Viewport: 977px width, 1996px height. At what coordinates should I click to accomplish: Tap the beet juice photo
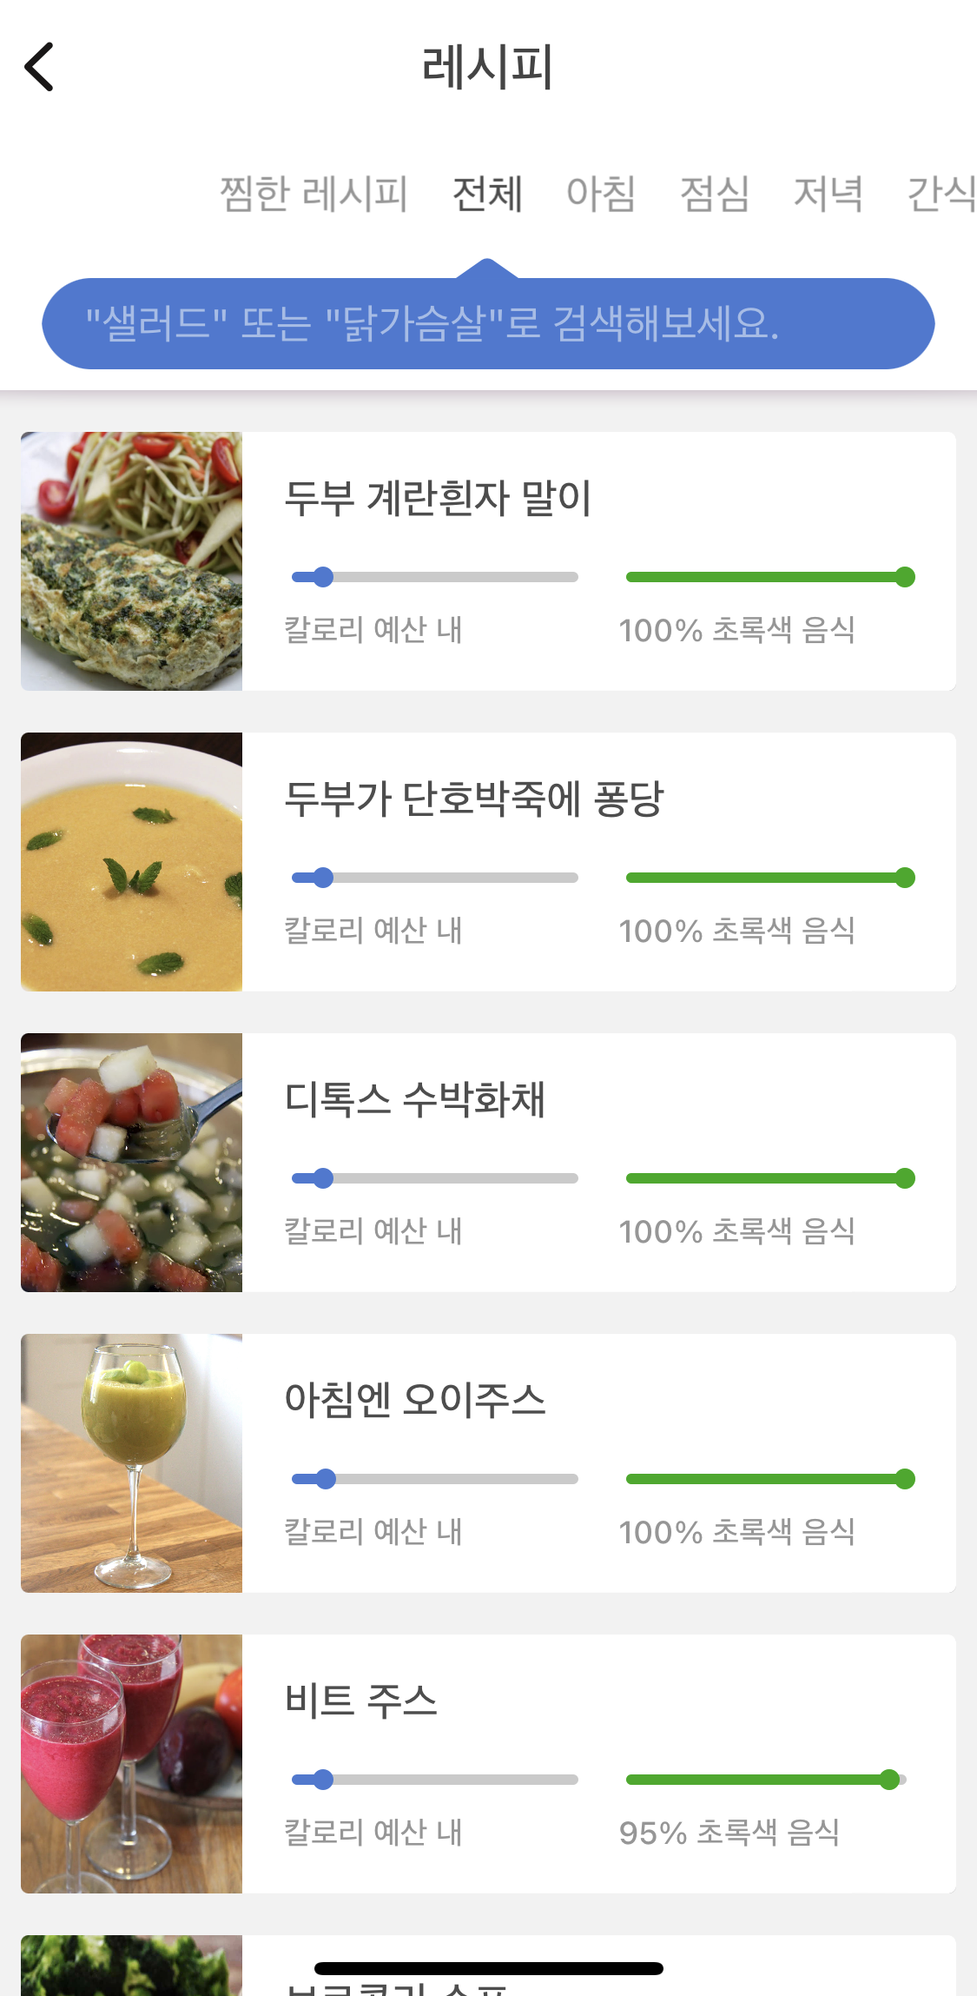click(x=132, y=1764)
